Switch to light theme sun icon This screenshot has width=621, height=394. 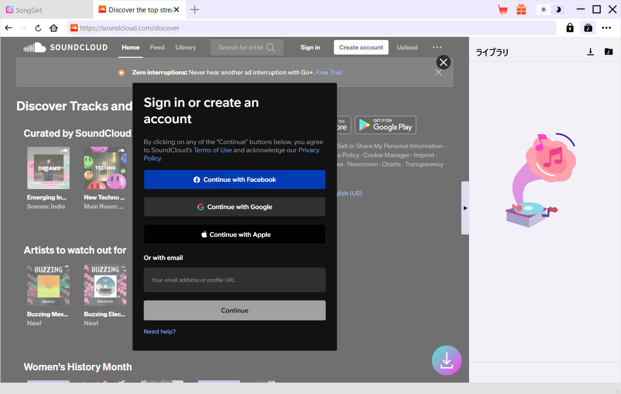(543, 10)
